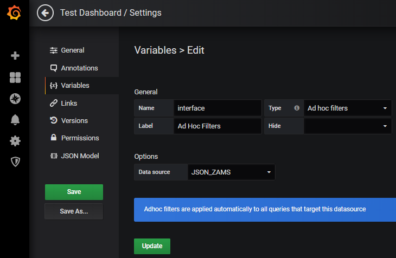Select the Links settings section
This screenshot has width=396, height=258.
point(69,103)
